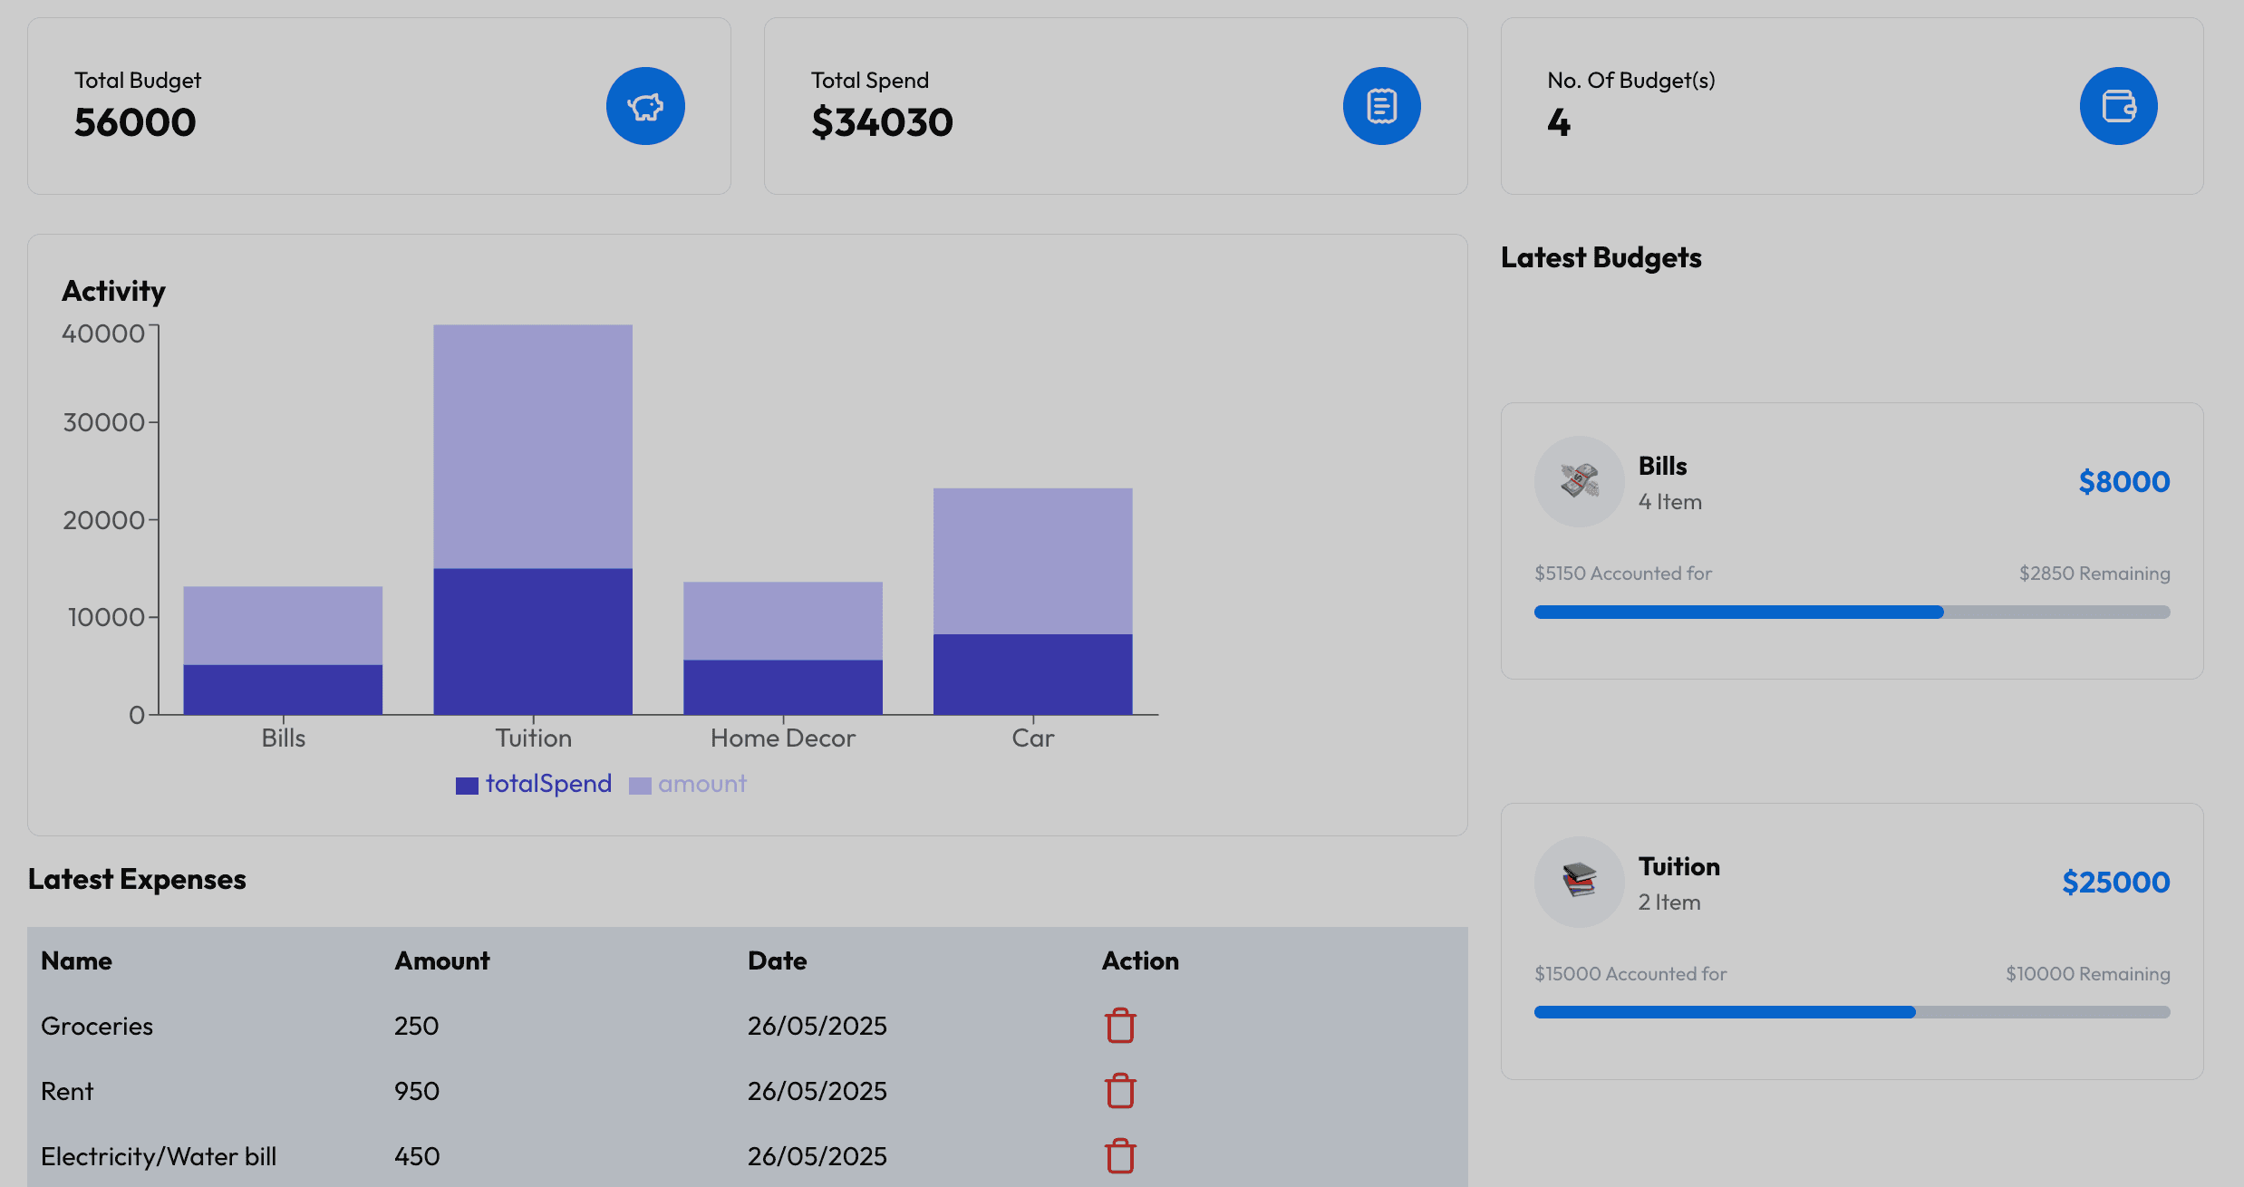Click the Name column header
Image resolution: width=2244 pixels, height=1187 pixels.
point(76,960)
